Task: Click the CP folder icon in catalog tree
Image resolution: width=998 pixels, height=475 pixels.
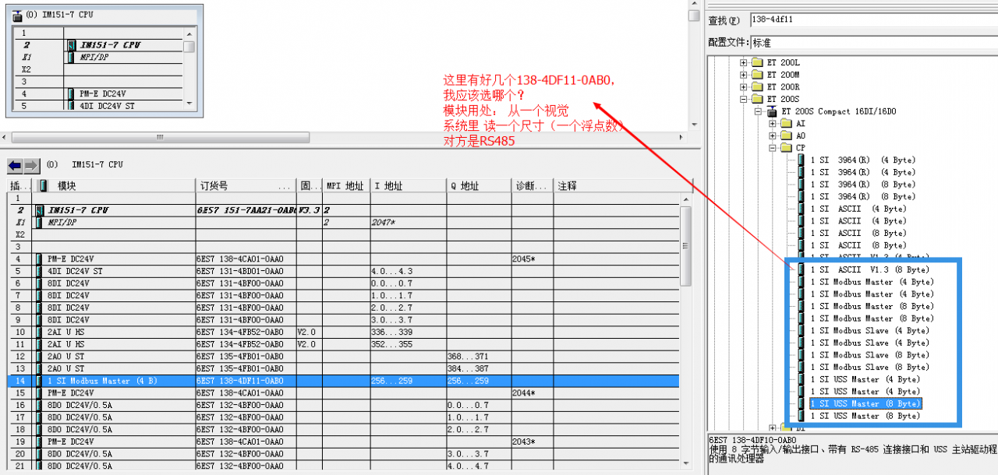Action: [786, 148]
